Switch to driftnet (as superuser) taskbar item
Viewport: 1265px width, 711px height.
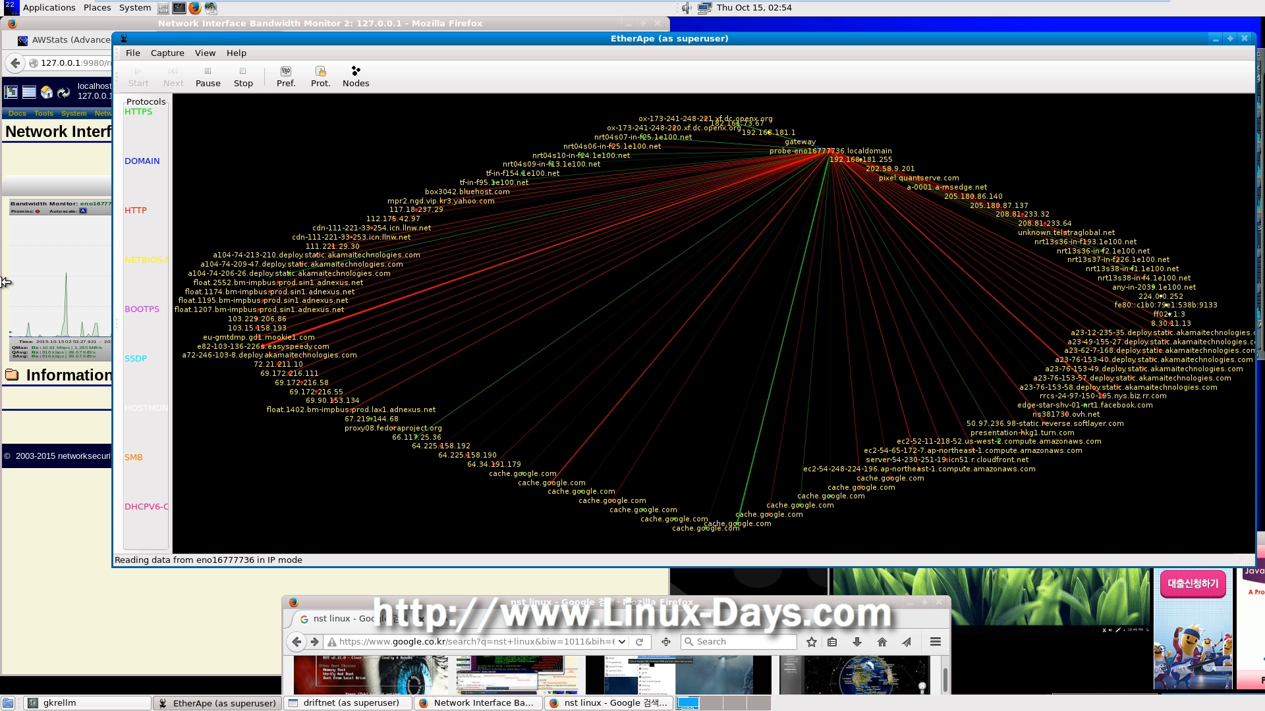pyautogui.click(x=348, y=702)
